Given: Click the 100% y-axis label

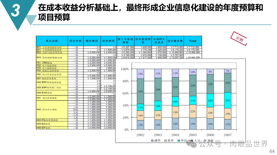Looking at the screenshot, I should click(x=125, y=69).
